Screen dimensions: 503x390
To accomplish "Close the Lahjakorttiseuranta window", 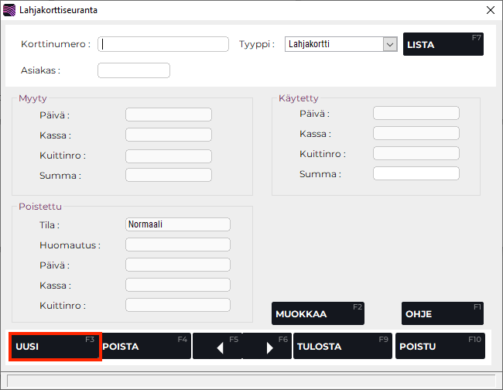I will tap(489, 10).
